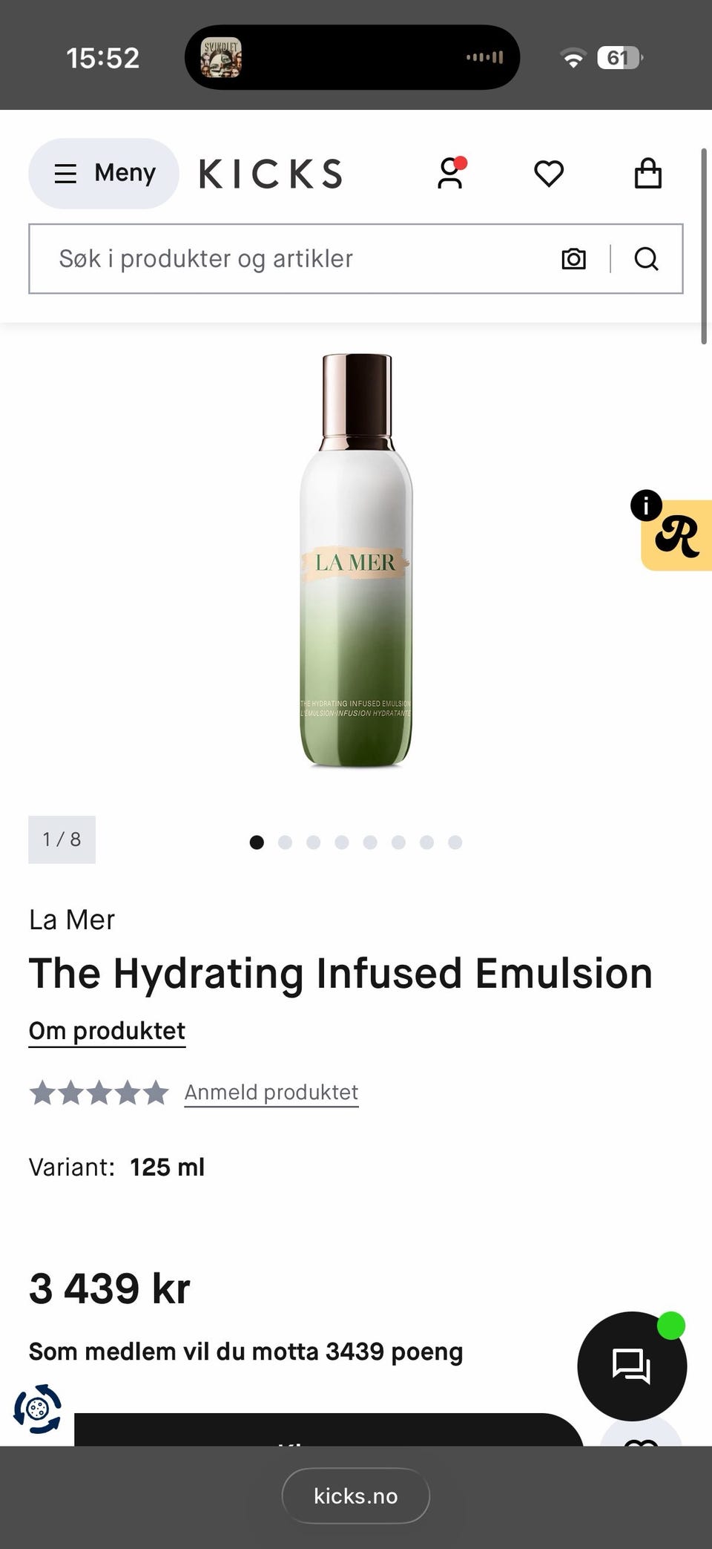The width and height of the screenshot is (712, 1549).
Task: Tap the KICKS logo
Action: [x=271, y=174]
